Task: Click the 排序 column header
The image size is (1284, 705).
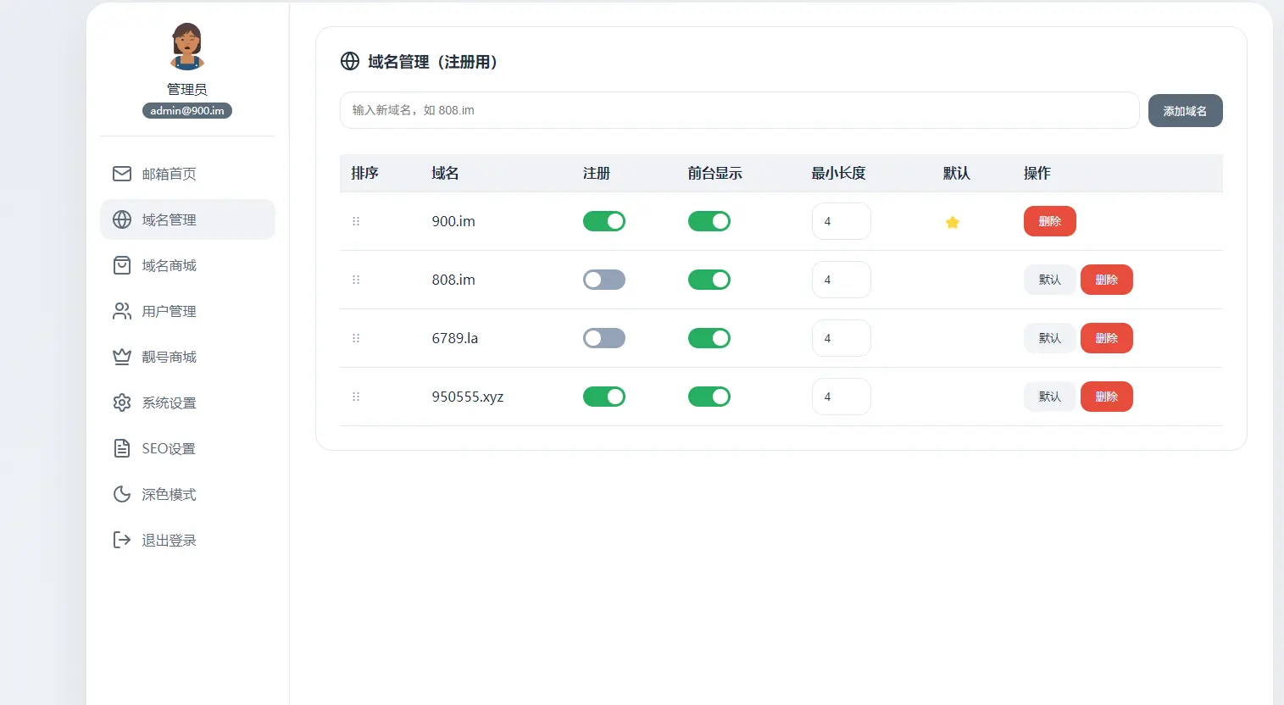Action: [x=364, y=173]
